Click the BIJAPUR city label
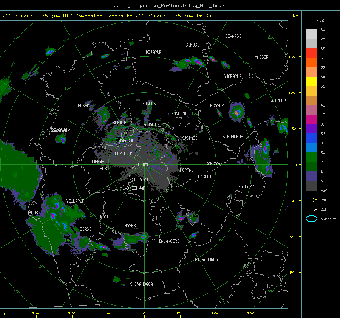This screenshot has width=340, height=318. pos(153,52)
